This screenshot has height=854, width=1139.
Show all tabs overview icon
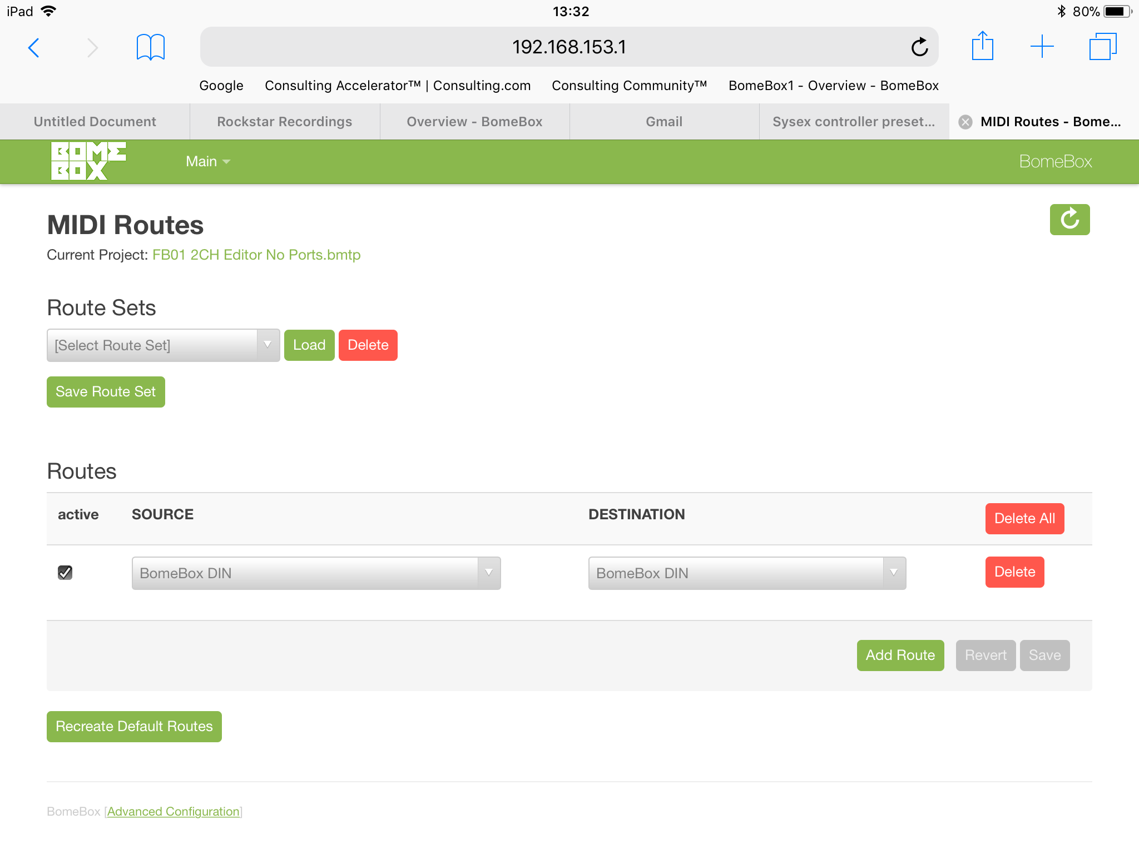click(x=1103, y=47)
